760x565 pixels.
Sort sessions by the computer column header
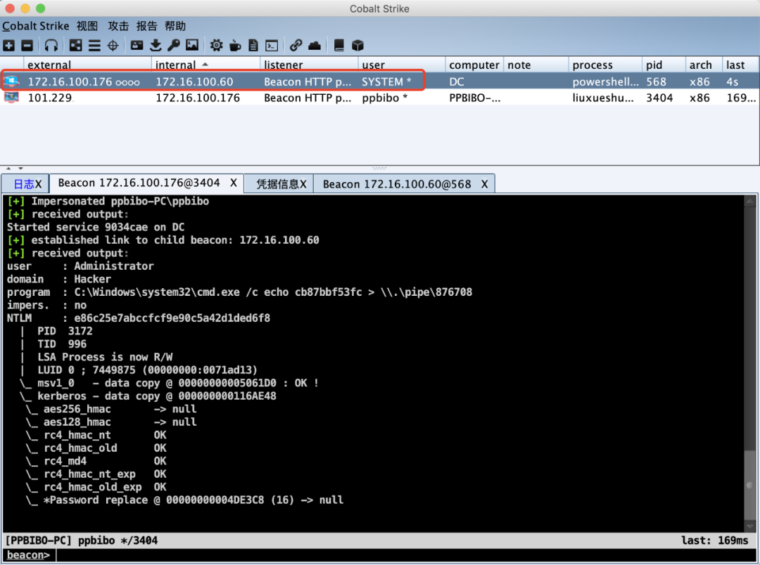(x=474, y=65)
